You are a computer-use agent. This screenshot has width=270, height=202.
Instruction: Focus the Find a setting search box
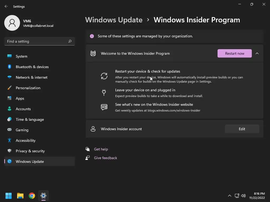coord(37,41)
